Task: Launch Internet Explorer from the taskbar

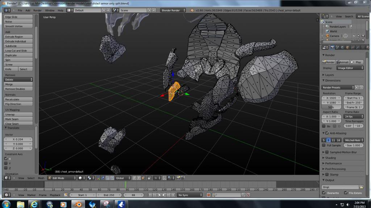Action: pos(34,204)
